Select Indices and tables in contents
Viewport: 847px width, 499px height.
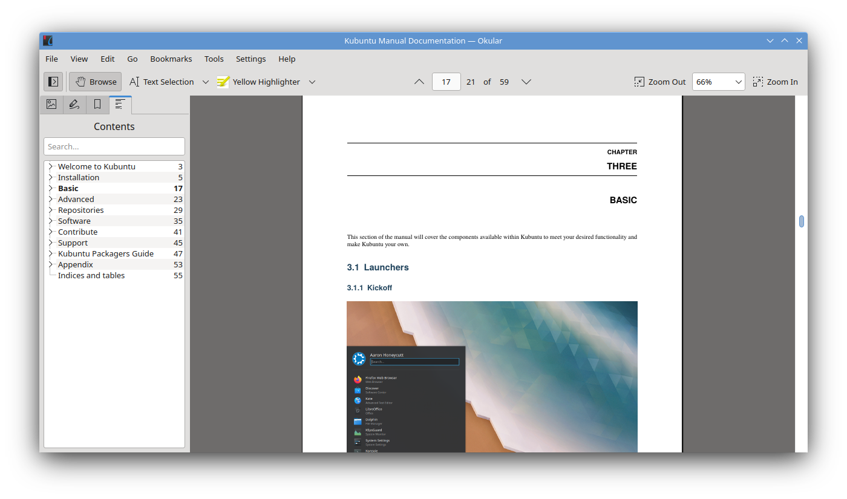[91, 275]
